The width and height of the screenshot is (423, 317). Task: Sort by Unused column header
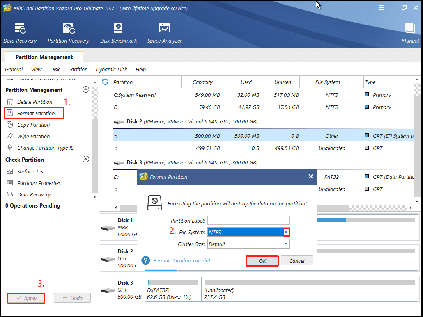coord(280,82)
